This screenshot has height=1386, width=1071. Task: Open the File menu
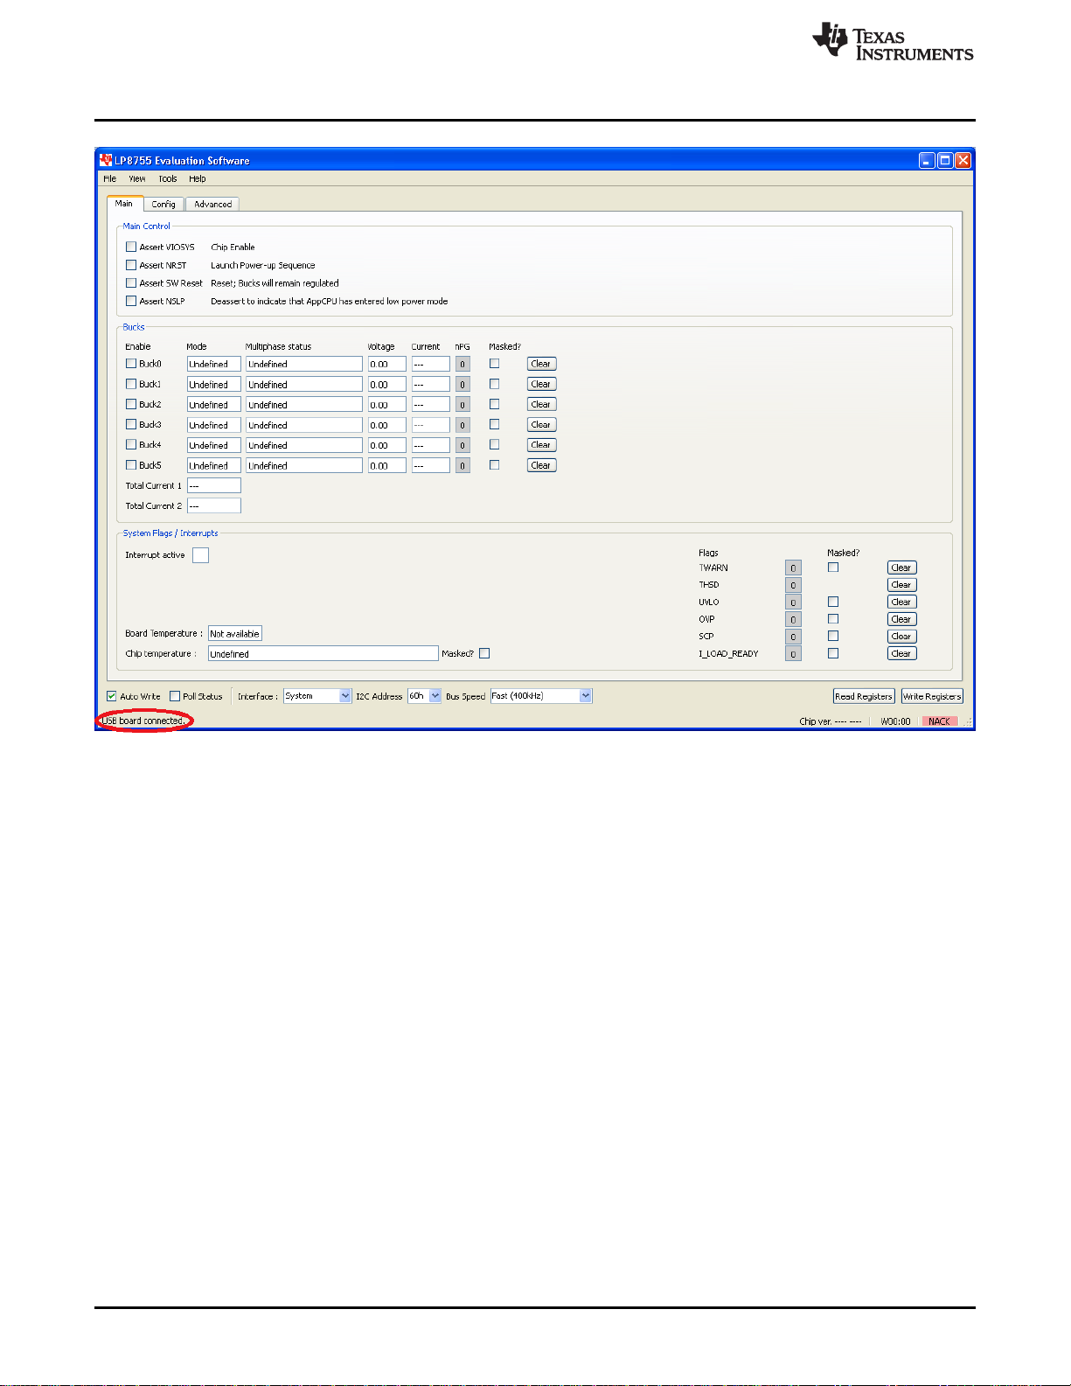pyautogui.click(x=110, y=178)
